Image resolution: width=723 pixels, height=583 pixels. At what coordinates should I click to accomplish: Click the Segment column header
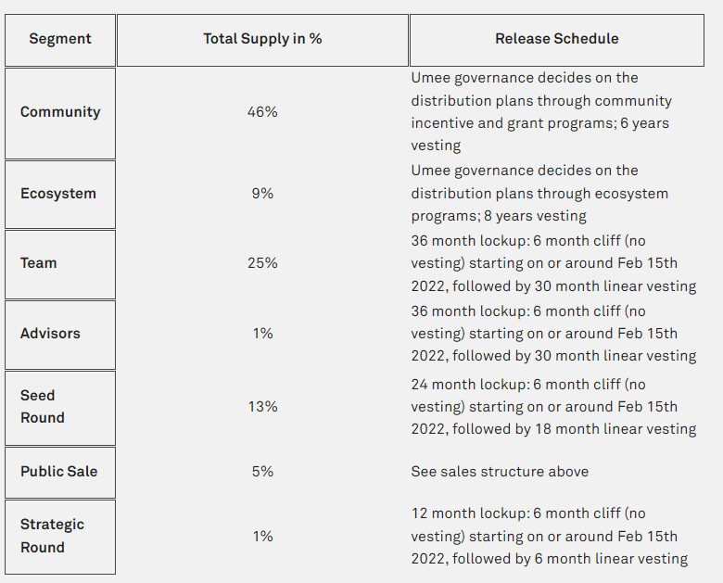tap(60, 39)
